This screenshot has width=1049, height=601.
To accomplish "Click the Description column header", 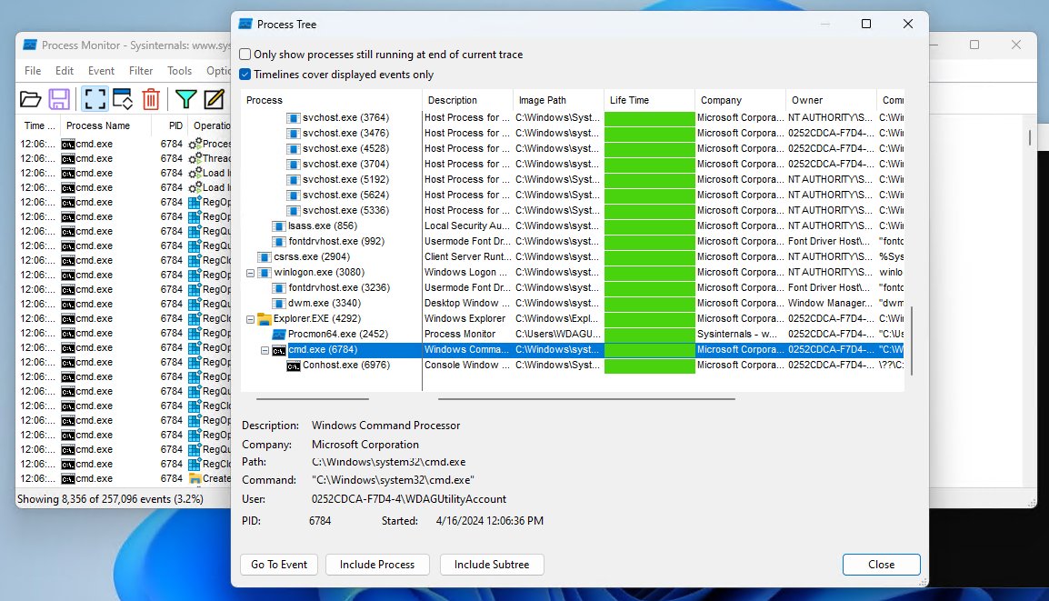I will [467, 100].
